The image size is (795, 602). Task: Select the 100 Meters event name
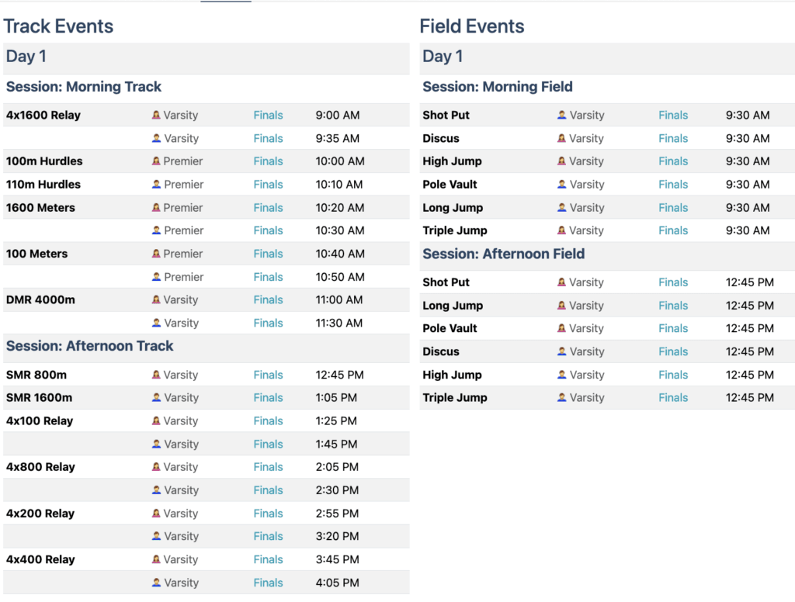pos(36,254)
